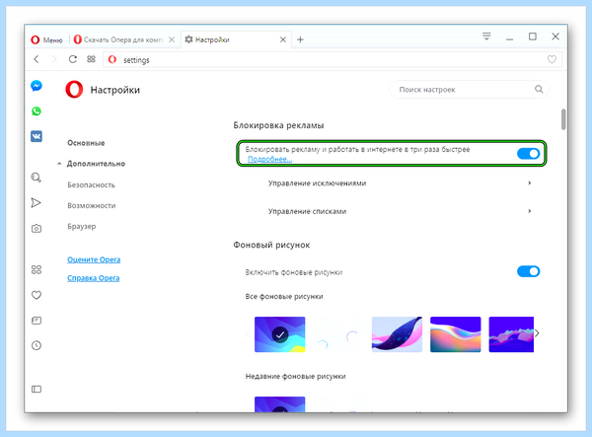Open Messenger in the Opera sidebar

click(x=37, y=86)
